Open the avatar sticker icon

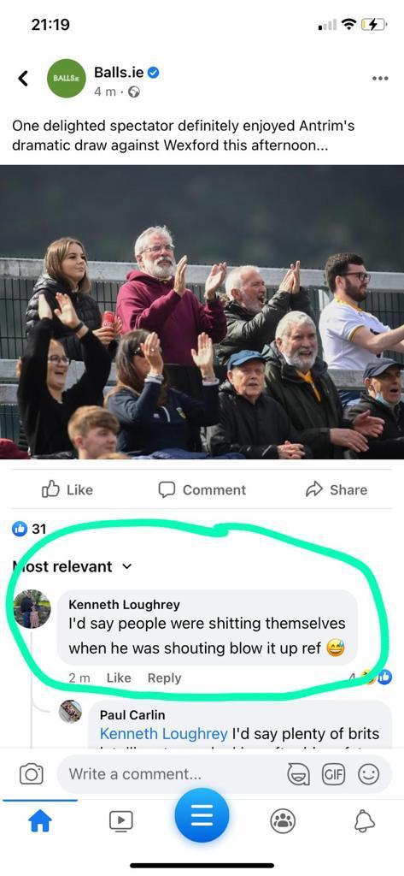[298, 773]
